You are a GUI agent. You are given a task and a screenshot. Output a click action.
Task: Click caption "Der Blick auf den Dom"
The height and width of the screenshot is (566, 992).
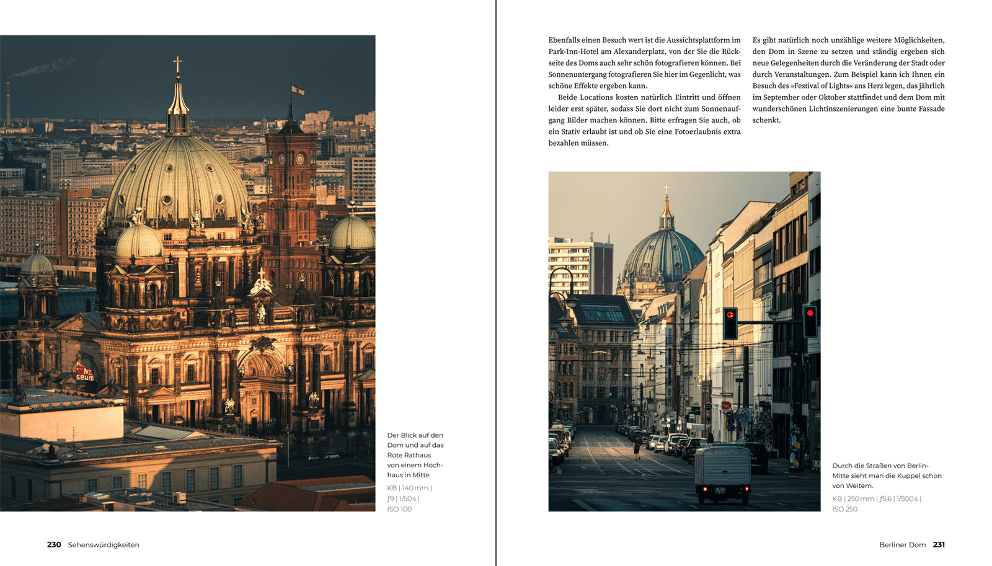[415, 454]
